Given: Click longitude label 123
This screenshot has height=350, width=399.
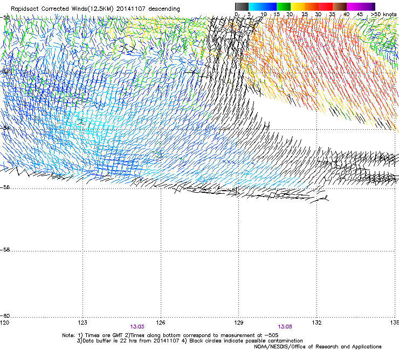Looking at the screenshot, I should (82, 323).
